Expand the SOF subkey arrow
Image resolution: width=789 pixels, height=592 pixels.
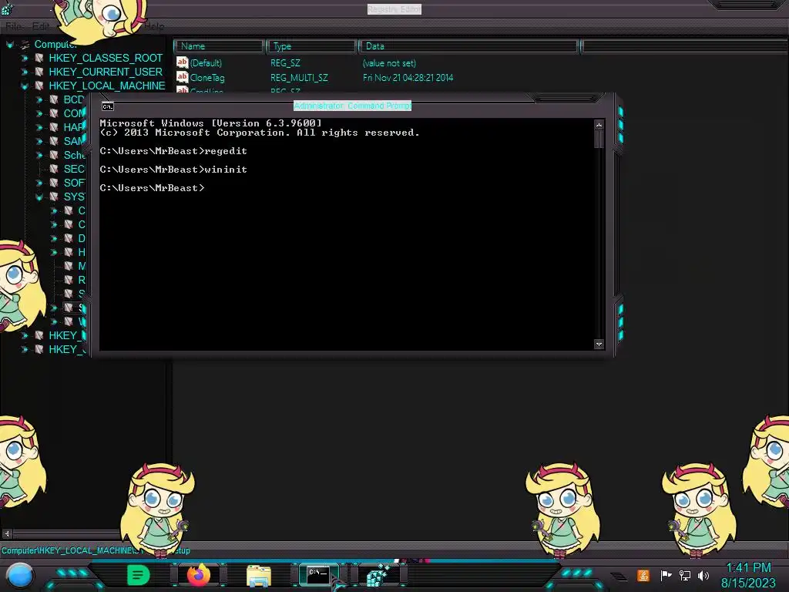(x=39, y=183)
